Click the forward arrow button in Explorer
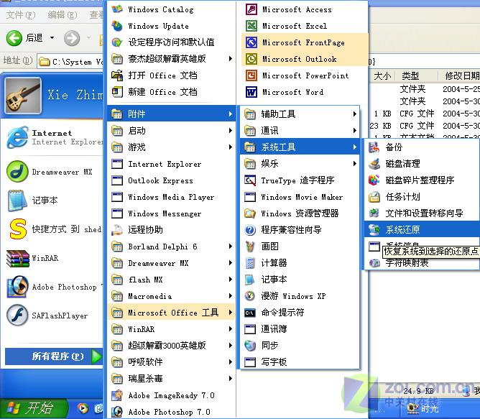The width and height of the screenshot is (480, 419). tap(72, 38)
